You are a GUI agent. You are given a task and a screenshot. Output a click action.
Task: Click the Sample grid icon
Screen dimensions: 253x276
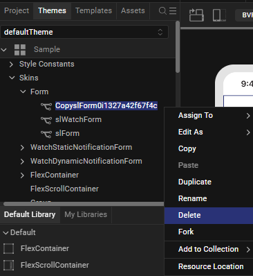[20, 50]
